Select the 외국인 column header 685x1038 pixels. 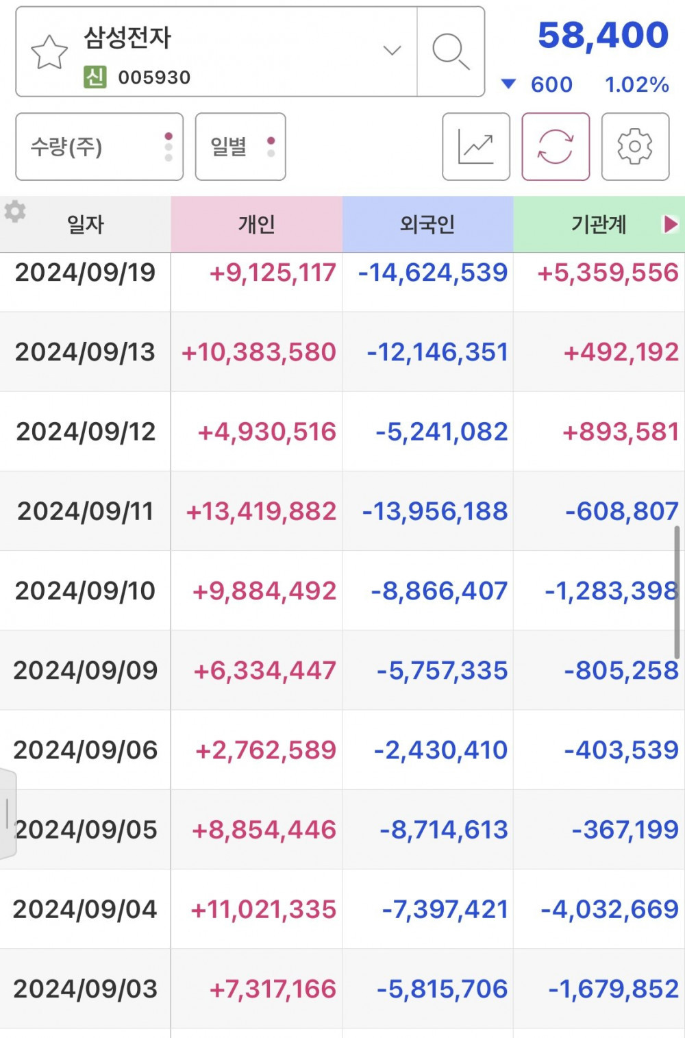[427, 224]
